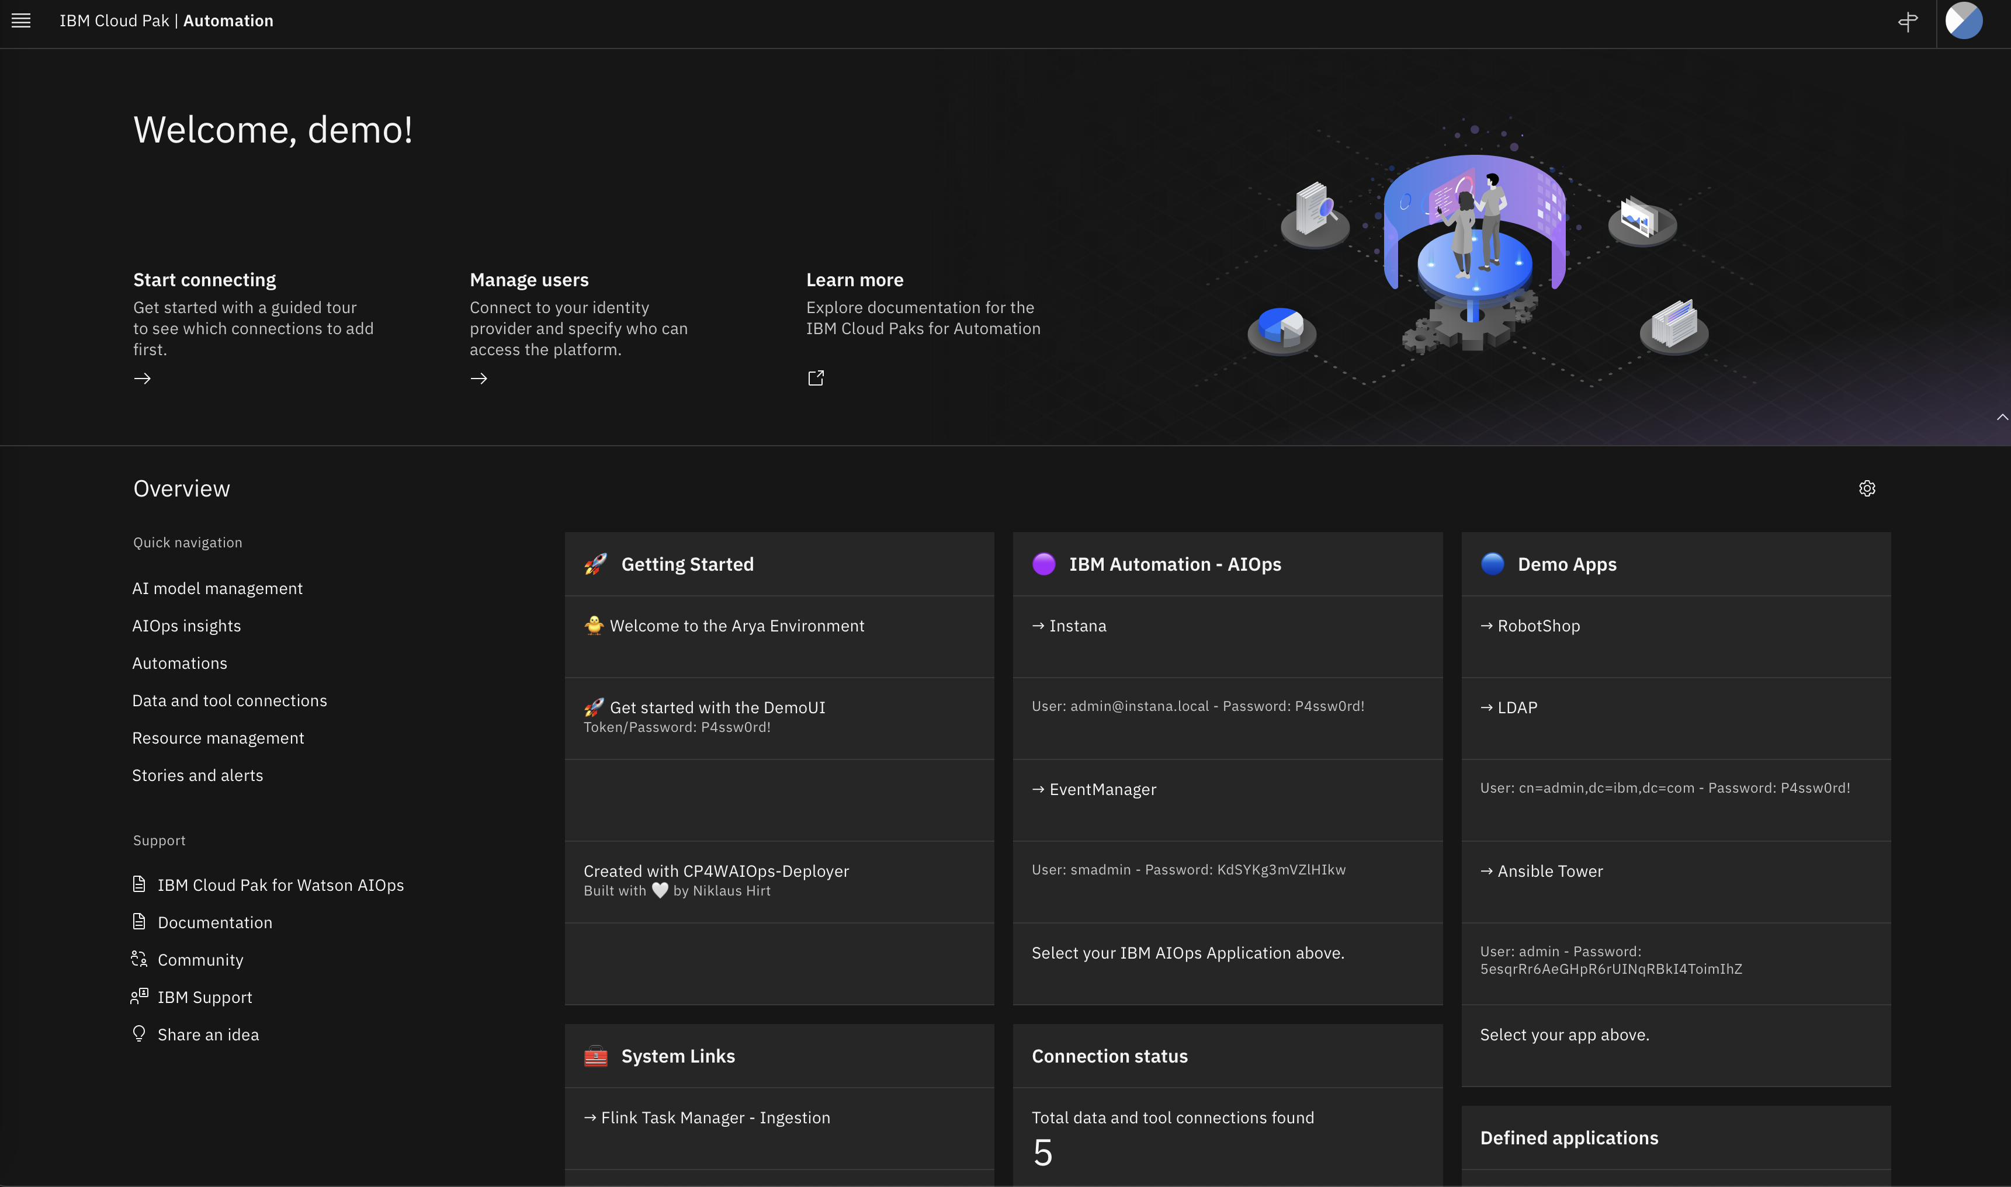Open Flink Task Manager - Ingestion link
This screenshot has height=1187, width=2011.
pos(707,1117)
